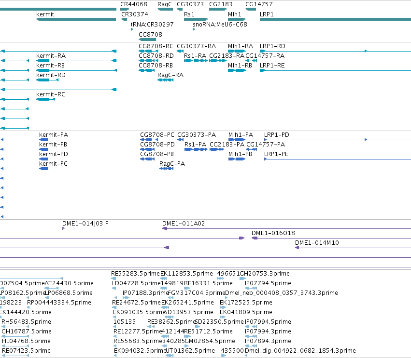Select EST label AT24430.5prime

pyautogui.click(x=69, y=283)
